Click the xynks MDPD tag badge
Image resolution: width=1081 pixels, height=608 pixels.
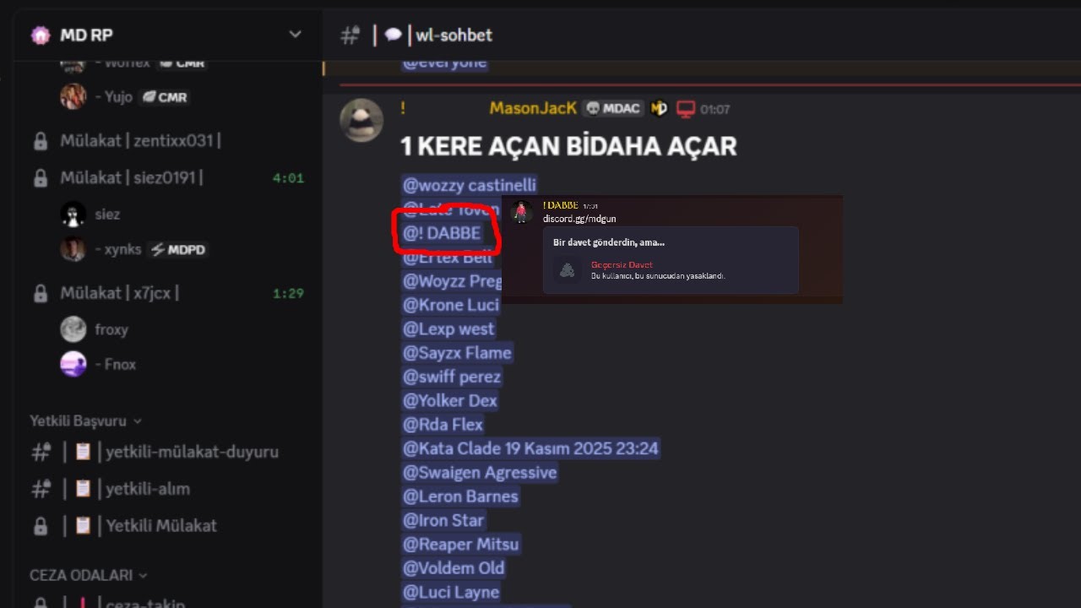pyautogui.click(x=177, y=249)
